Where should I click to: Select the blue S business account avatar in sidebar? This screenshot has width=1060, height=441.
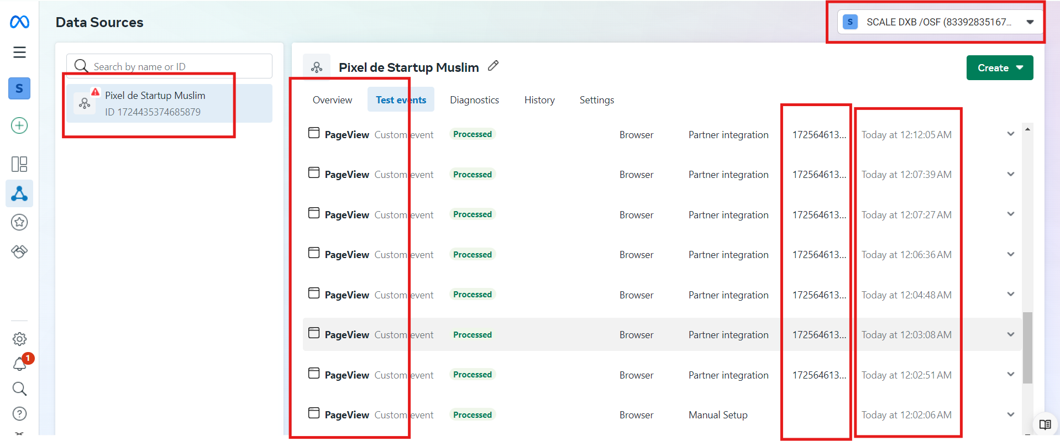pos(19,88)
